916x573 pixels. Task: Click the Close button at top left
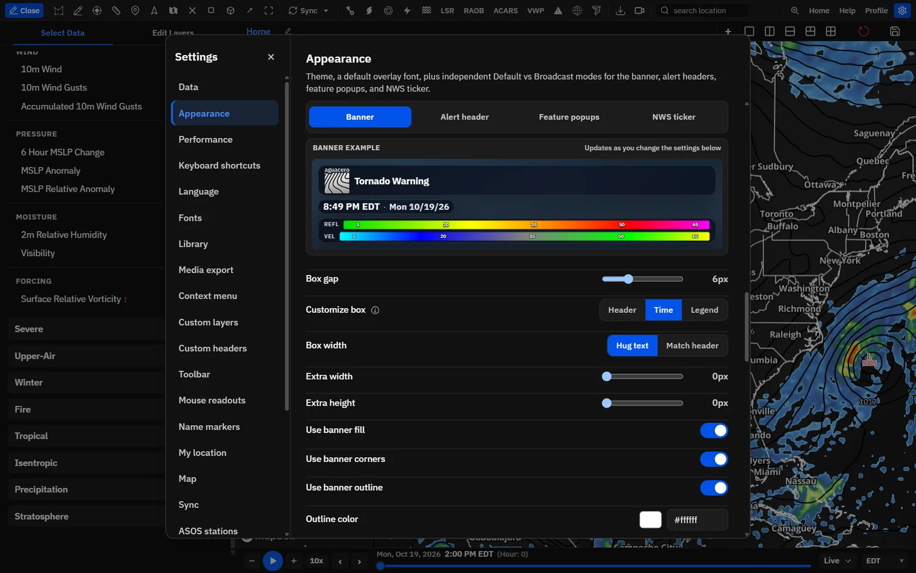(x=24, y=10)
